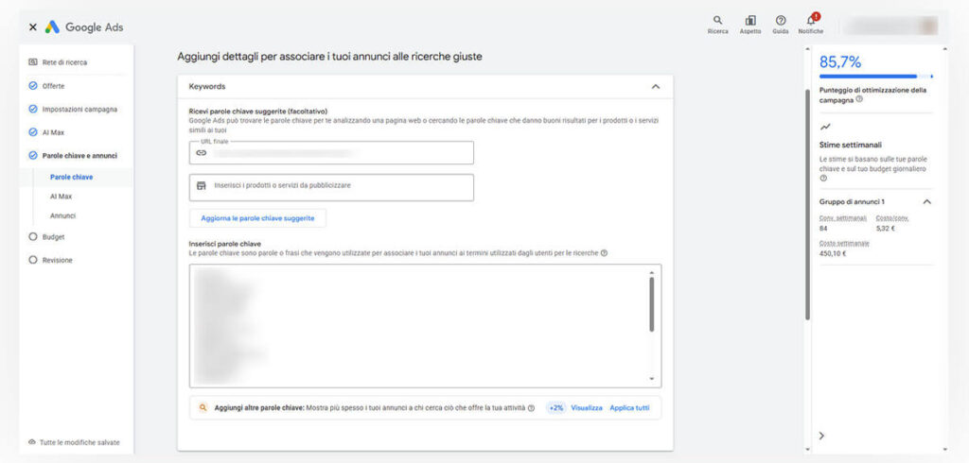Image resolution: width=969 pixels, height=463 pixels.
Task: Click the Conv. settimanali label
Action: coord(843,218)
